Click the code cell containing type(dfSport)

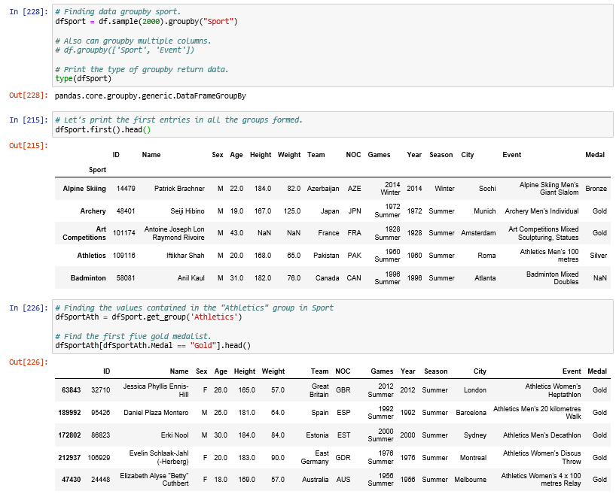pyautogui.click(x=331, y=45)
